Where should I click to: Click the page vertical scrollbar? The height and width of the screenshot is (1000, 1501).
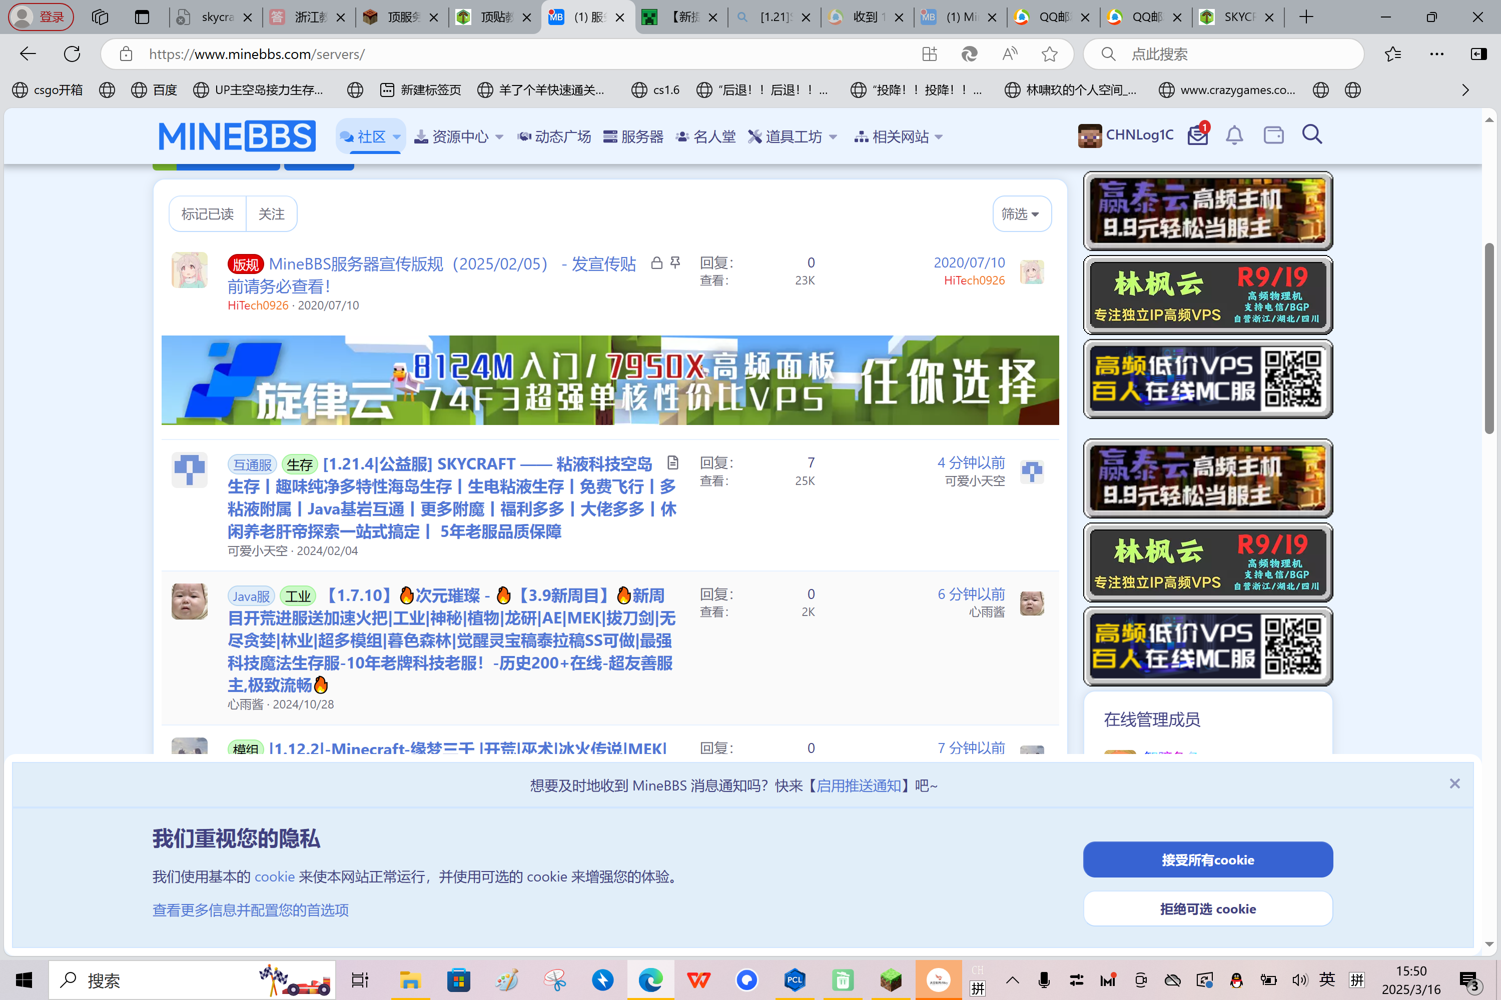[x=1489, y=338]
